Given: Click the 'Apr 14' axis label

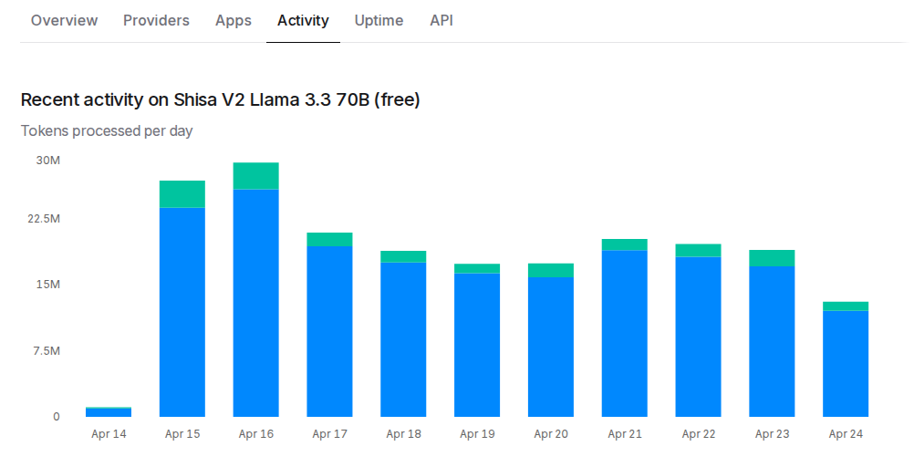Looking at the screenshot, I should [109, 434].
